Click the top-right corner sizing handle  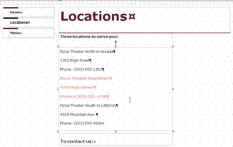coord(173,46)
